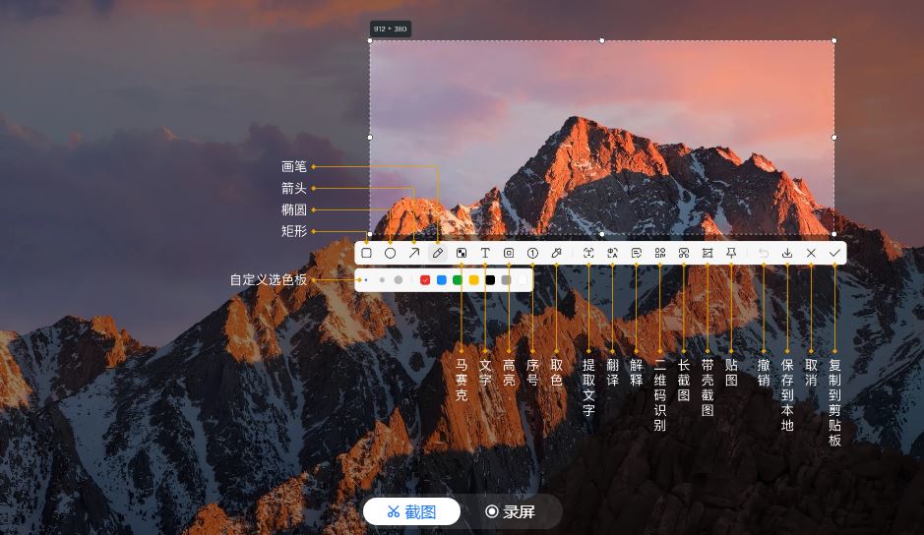Add a sequence number marker tool
Image resolution: width=924 pixels, height=535 pixels.
coord(532,253)
